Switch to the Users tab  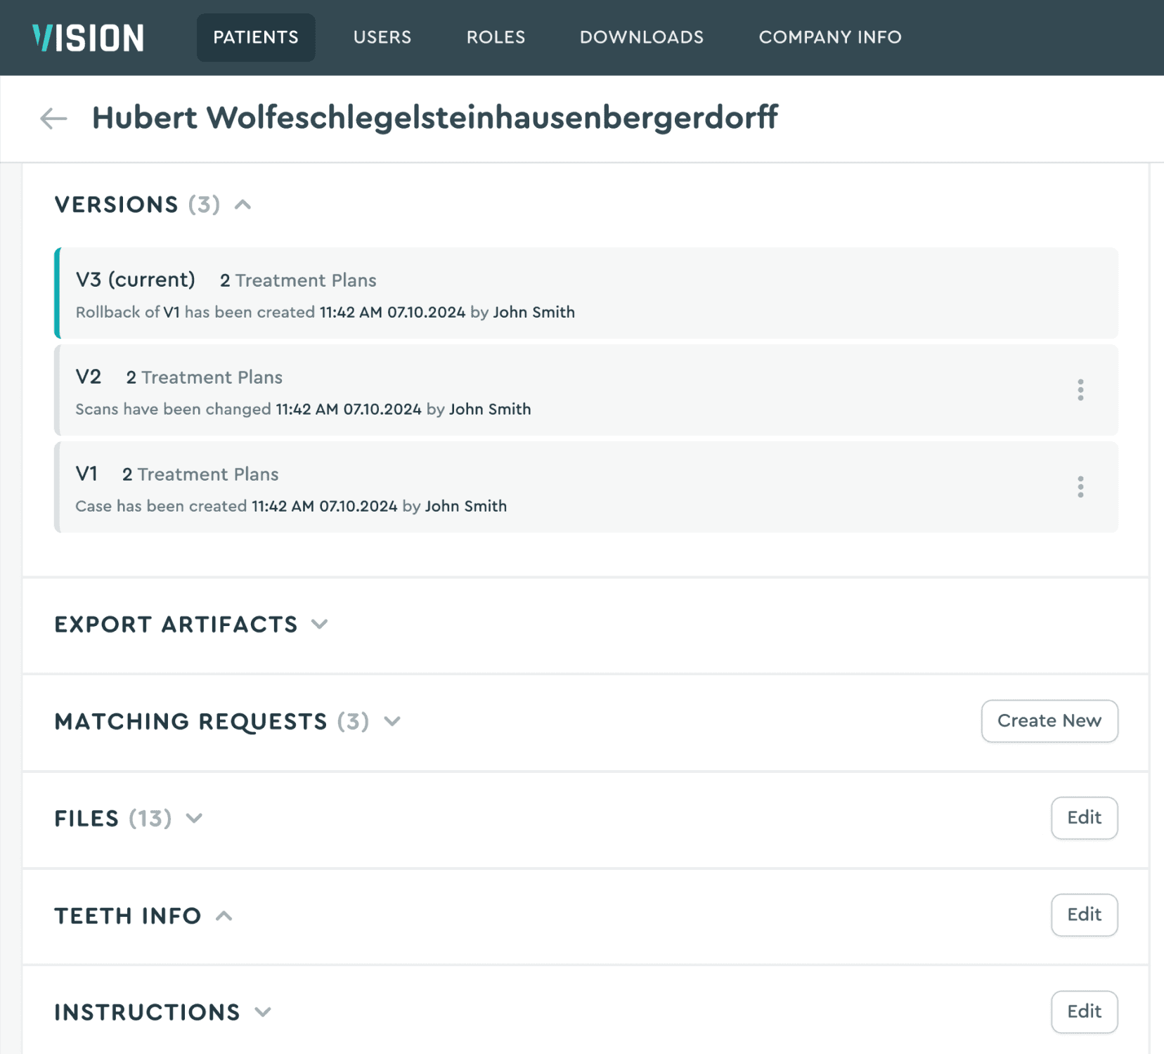tap(382, 37)
